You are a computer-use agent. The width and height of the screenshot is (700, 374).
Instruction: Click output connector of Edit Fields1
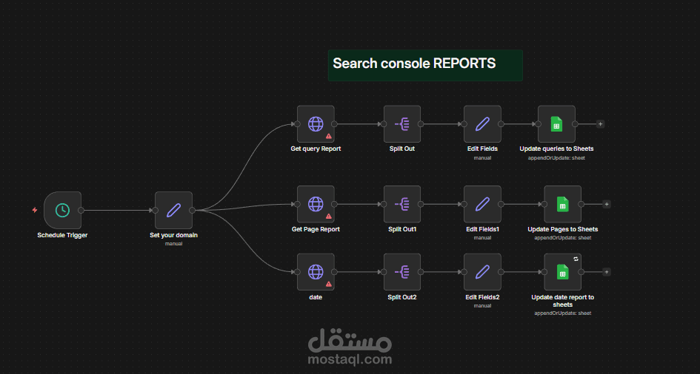click(501, 204)
